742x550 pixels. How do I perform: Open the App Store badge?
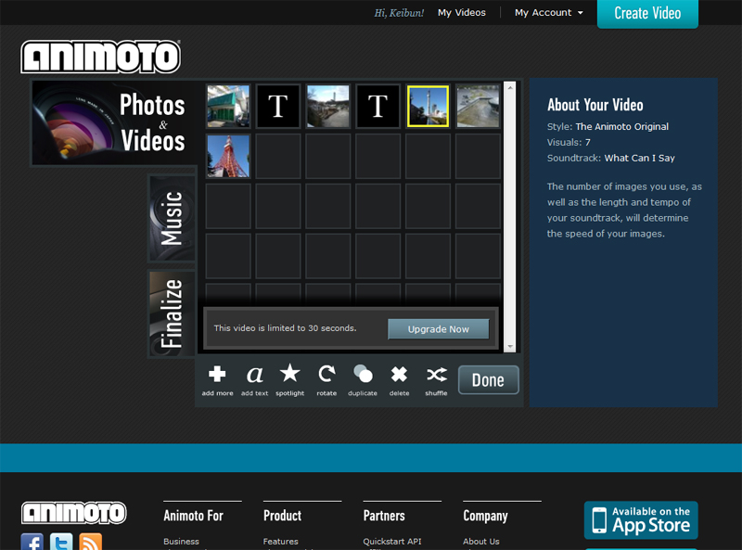pos(641,520)
